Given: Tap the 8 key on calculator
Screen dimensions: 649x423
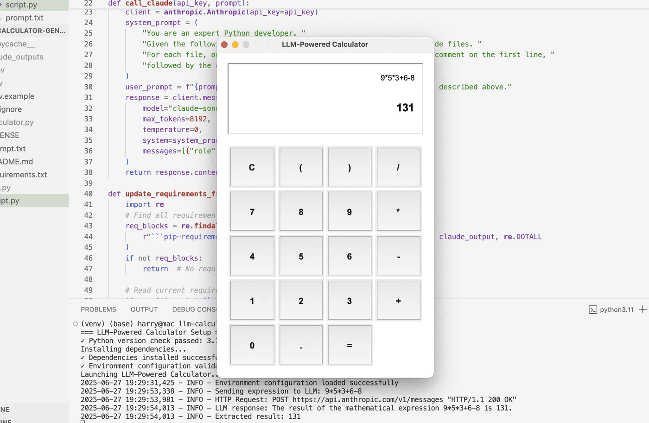Looking at the screenshot, I should (301, 212).
